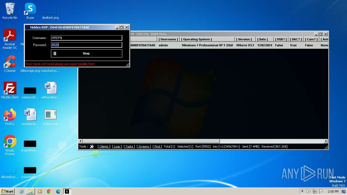The width and height of the screenshot is (347, 195).
Task: Stop the Hidden RDP session
Action: pos(86,53)
